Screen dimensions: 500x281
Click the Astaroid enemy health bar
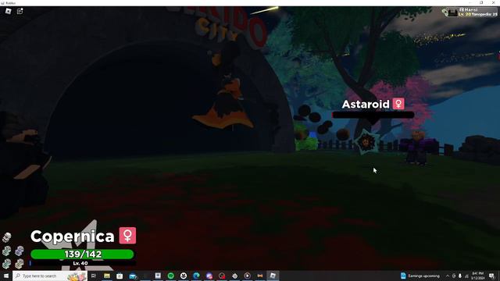pos(373,115)
